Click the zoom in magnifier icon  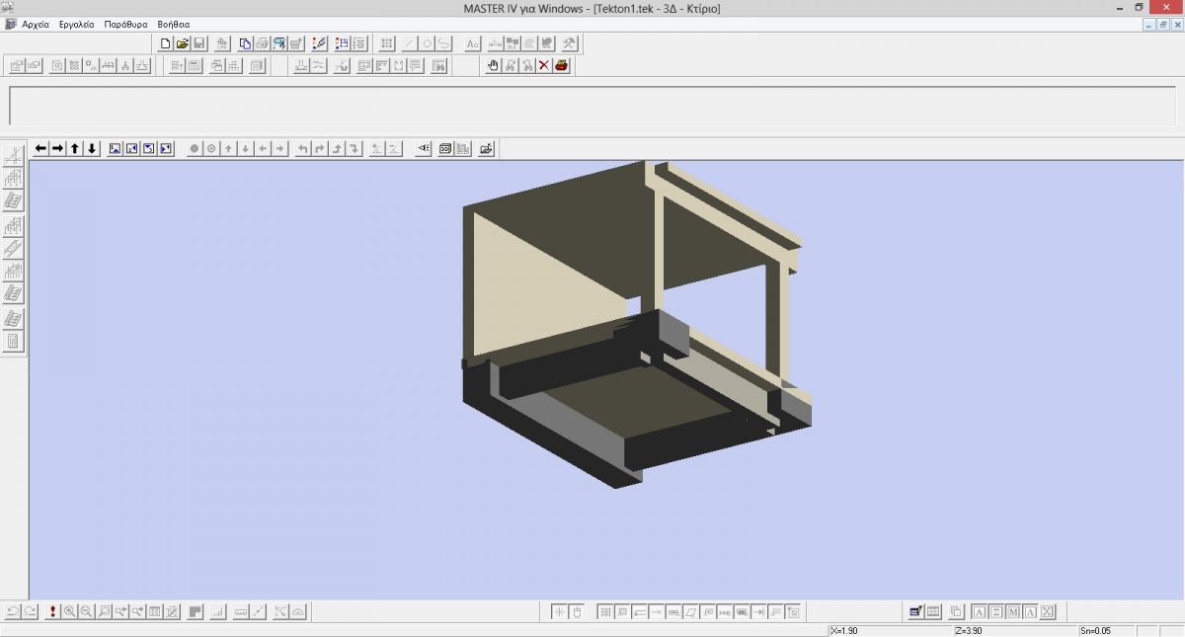[x=70, y=612]
